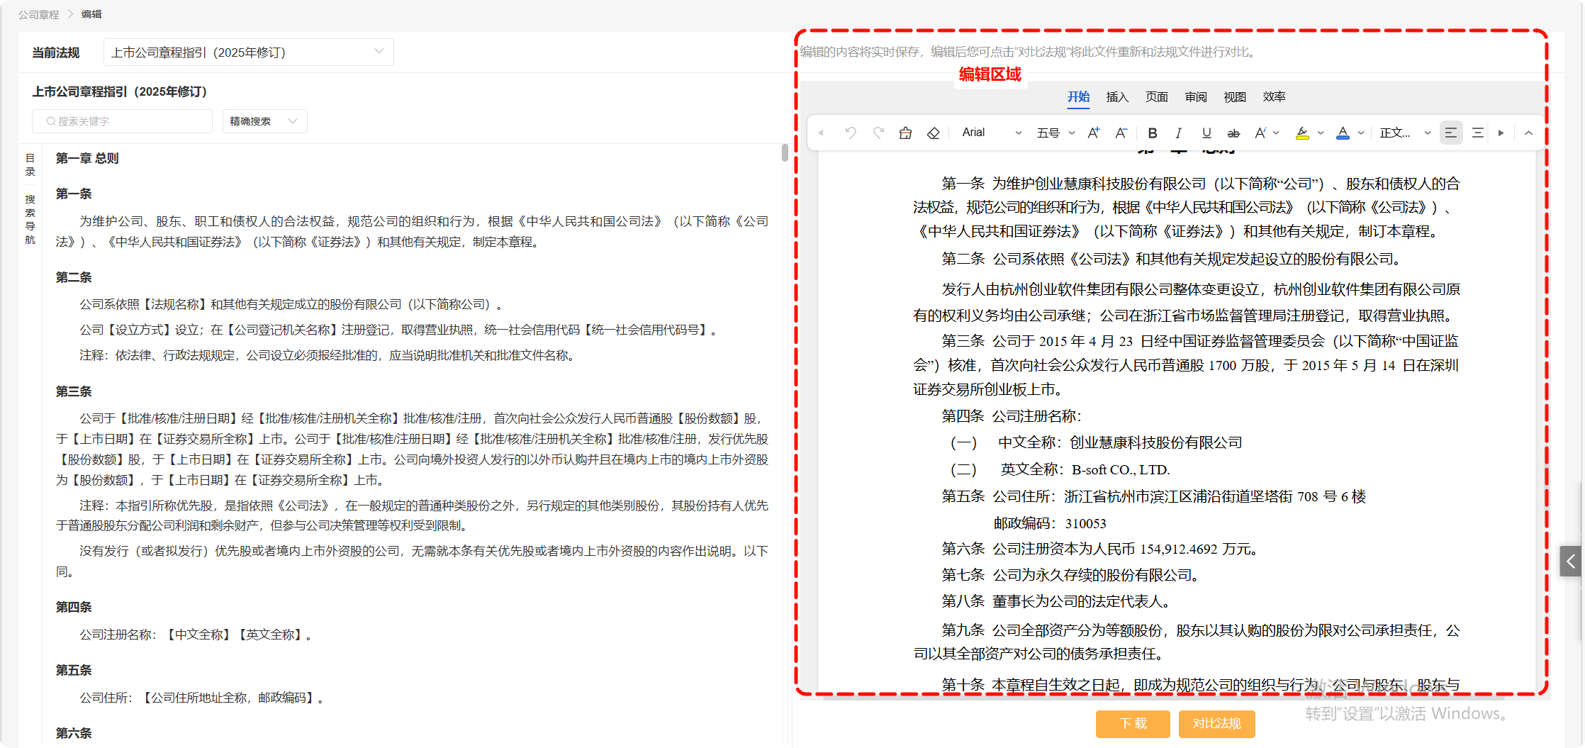The width and height of the screenshot is (1585, 748).
Task: Click the 下载 button
Action: (x=1133, y=723)
